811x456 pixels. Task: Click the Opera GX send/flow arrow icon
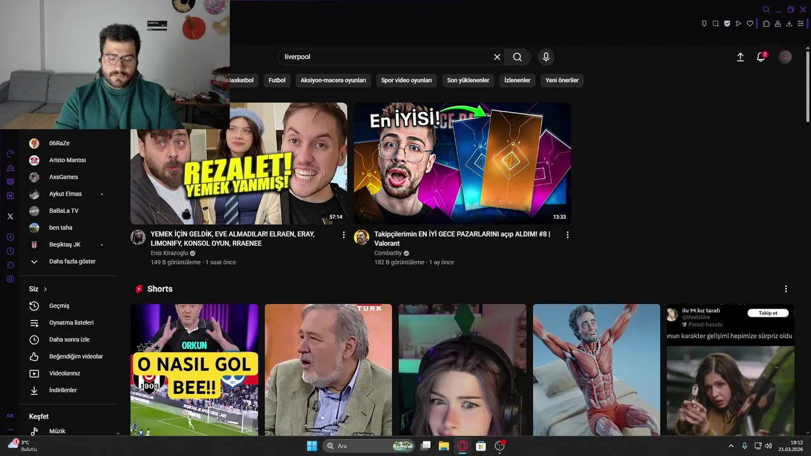(x=738, y=23)
